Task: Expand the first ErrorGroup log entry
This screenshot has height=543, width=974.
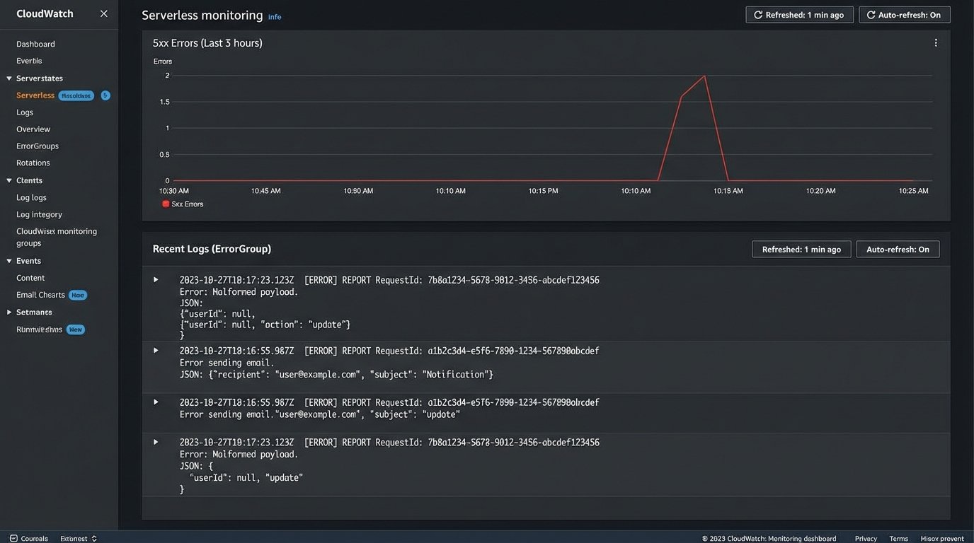Action: [155, 279]
